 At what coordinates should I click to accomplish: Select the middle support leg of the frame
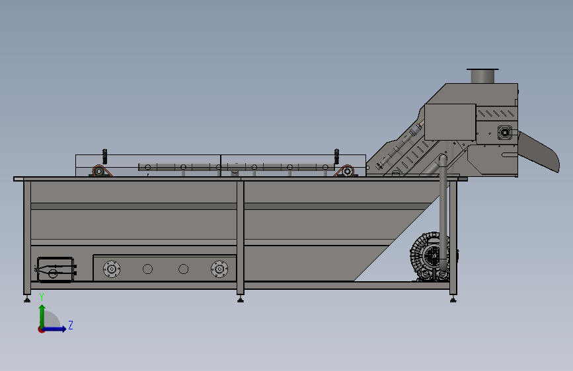(x=240, y=238)
